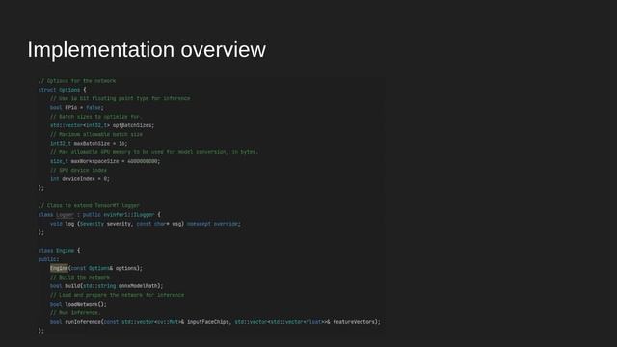Viewport: 617px width, 347px height.
Task: Click the 'class Logger : public nvinfer1::ILogger' line
Action: 99,214
